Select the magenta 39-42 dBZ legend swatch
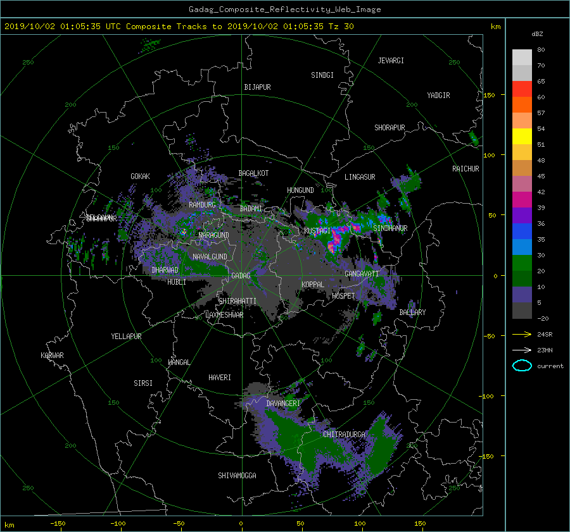This screenshot has height=532, width=570. (522, 200)
